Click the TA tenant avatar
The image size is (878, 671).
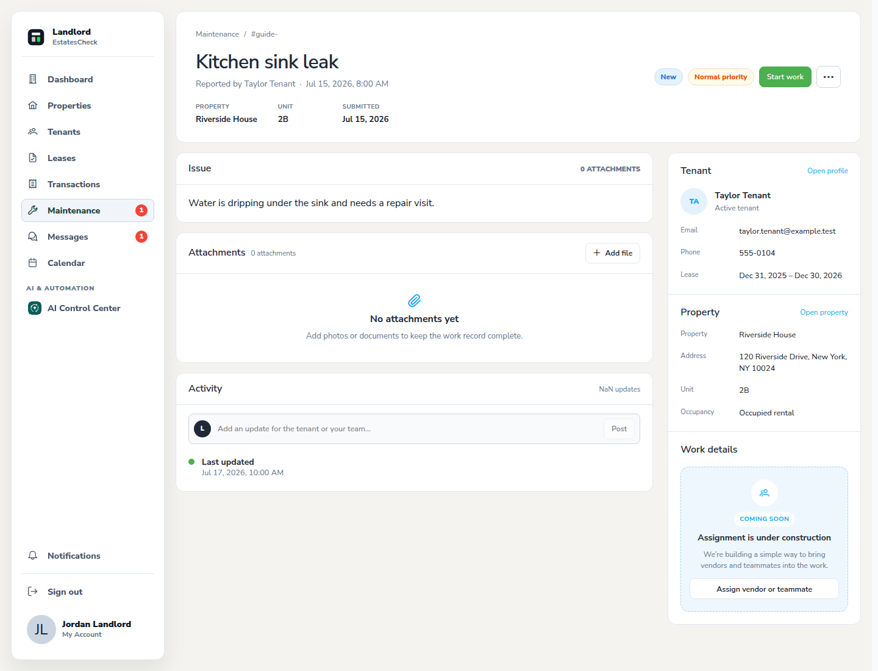694,201
